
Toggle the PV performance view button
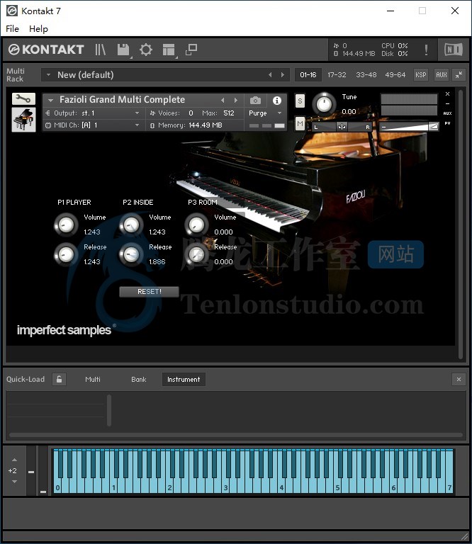[x=448, y=123]
